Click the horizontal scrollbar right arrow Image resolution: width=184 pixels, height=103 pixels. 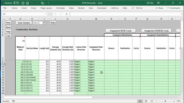click(x=179, y=97)
